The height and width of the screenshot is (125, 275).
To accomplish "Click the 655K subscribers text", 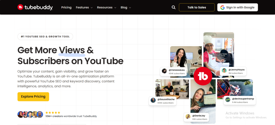I will tap(165, 103).
